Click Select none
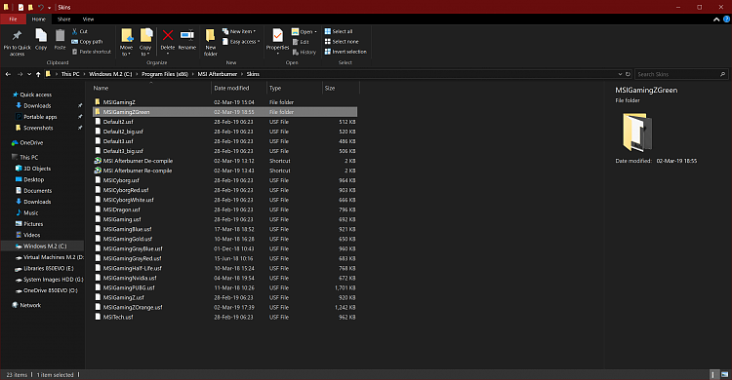 342,42
